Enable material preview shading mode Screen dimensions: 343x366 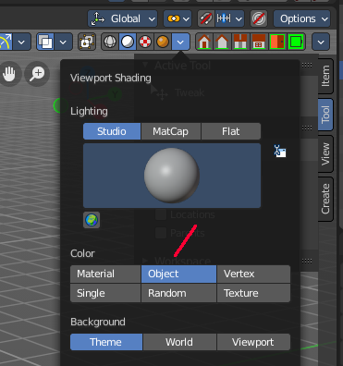pyautogui.click(x=145, y=42)
